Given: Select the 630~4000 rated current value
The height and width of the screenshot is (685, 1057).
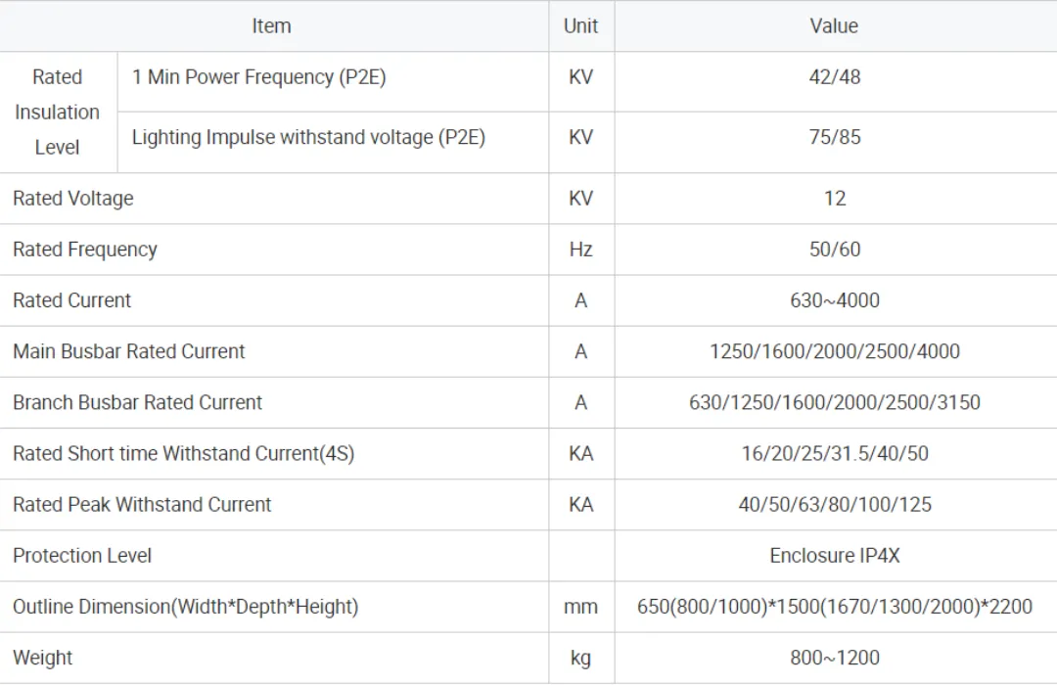Looking at the screenshot, I should pyautogui.click(x=834, y=300).
